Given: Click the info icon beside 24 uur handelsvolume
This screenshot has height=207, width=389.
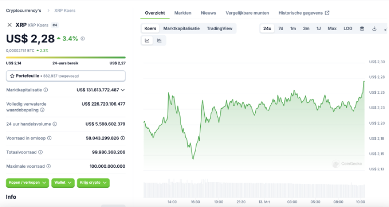Looking at the screenshot, I should click(55, 124).
